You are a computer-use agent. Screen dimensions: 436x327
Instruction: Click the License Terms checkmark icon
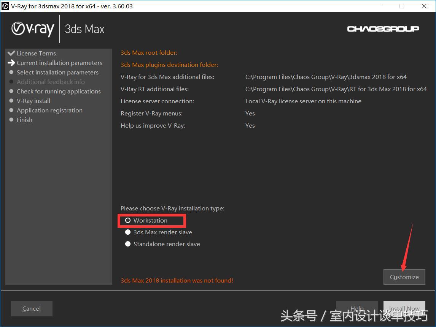(11, 53)
